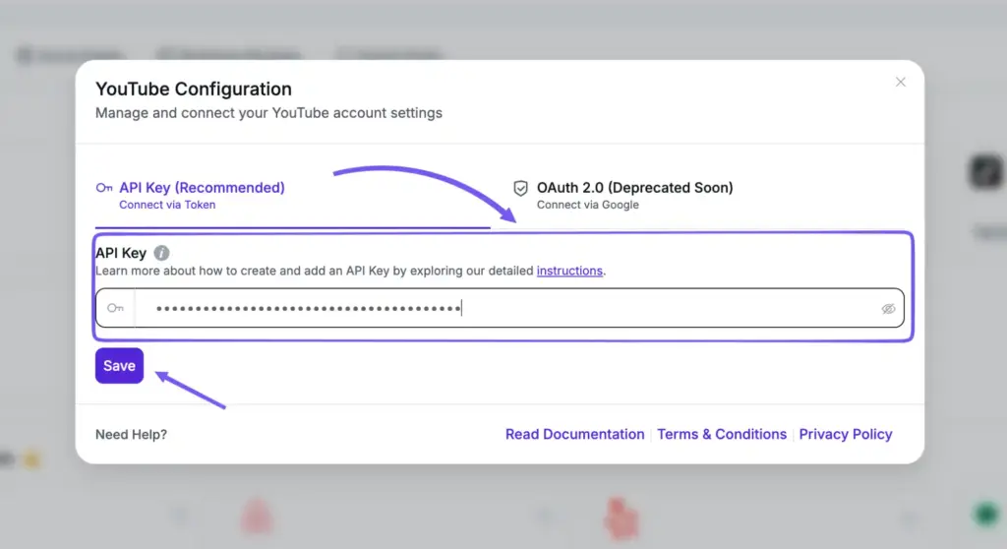Open Privacy Policy link
Viewport: 1007px width, 549px height.
click(846, 434)
